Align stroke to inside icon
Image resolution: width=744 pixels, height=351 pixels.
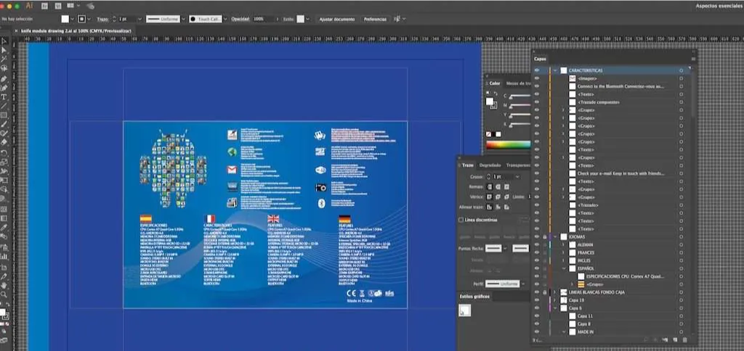click(x=498, y=207)
